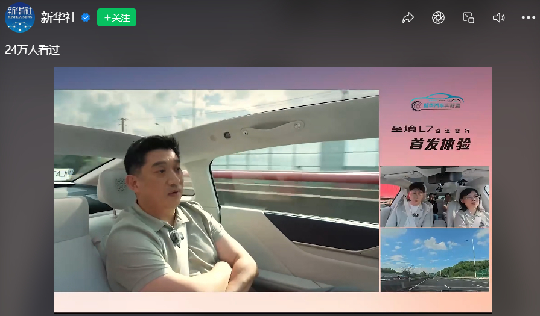Viewport: 540px width, 316px height.
Task: Click the 至境L7 heading text
Action: click(412, 129)
